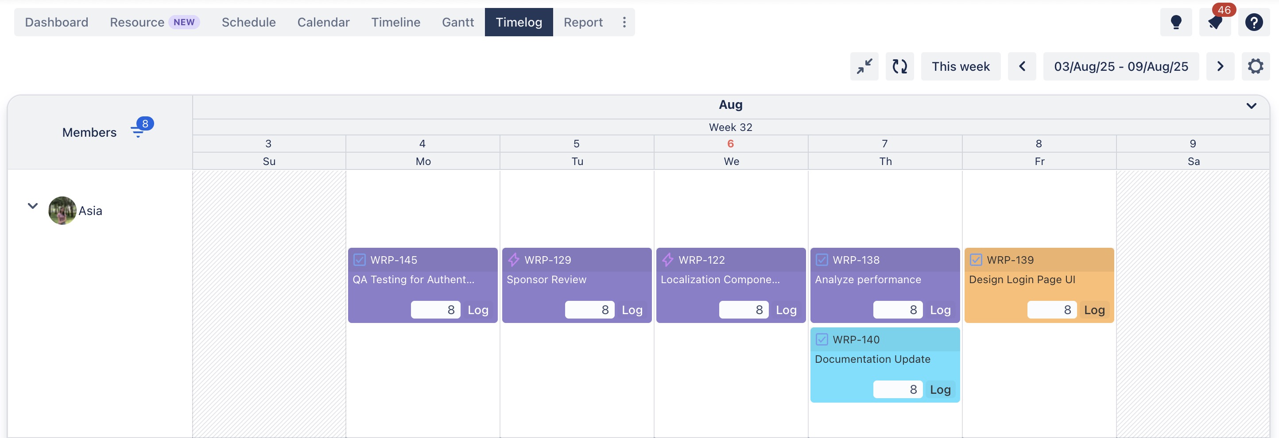Viewport: 1279px width, 438px height.
Task: Click the refresh sync icon
Action: [x=899, y=66]
